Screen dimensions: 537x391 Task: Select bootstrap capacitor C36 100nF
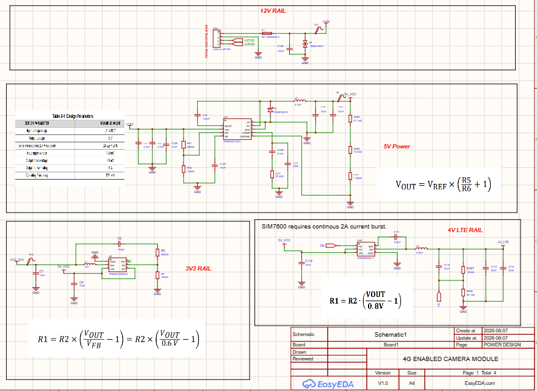click(197, 115)
